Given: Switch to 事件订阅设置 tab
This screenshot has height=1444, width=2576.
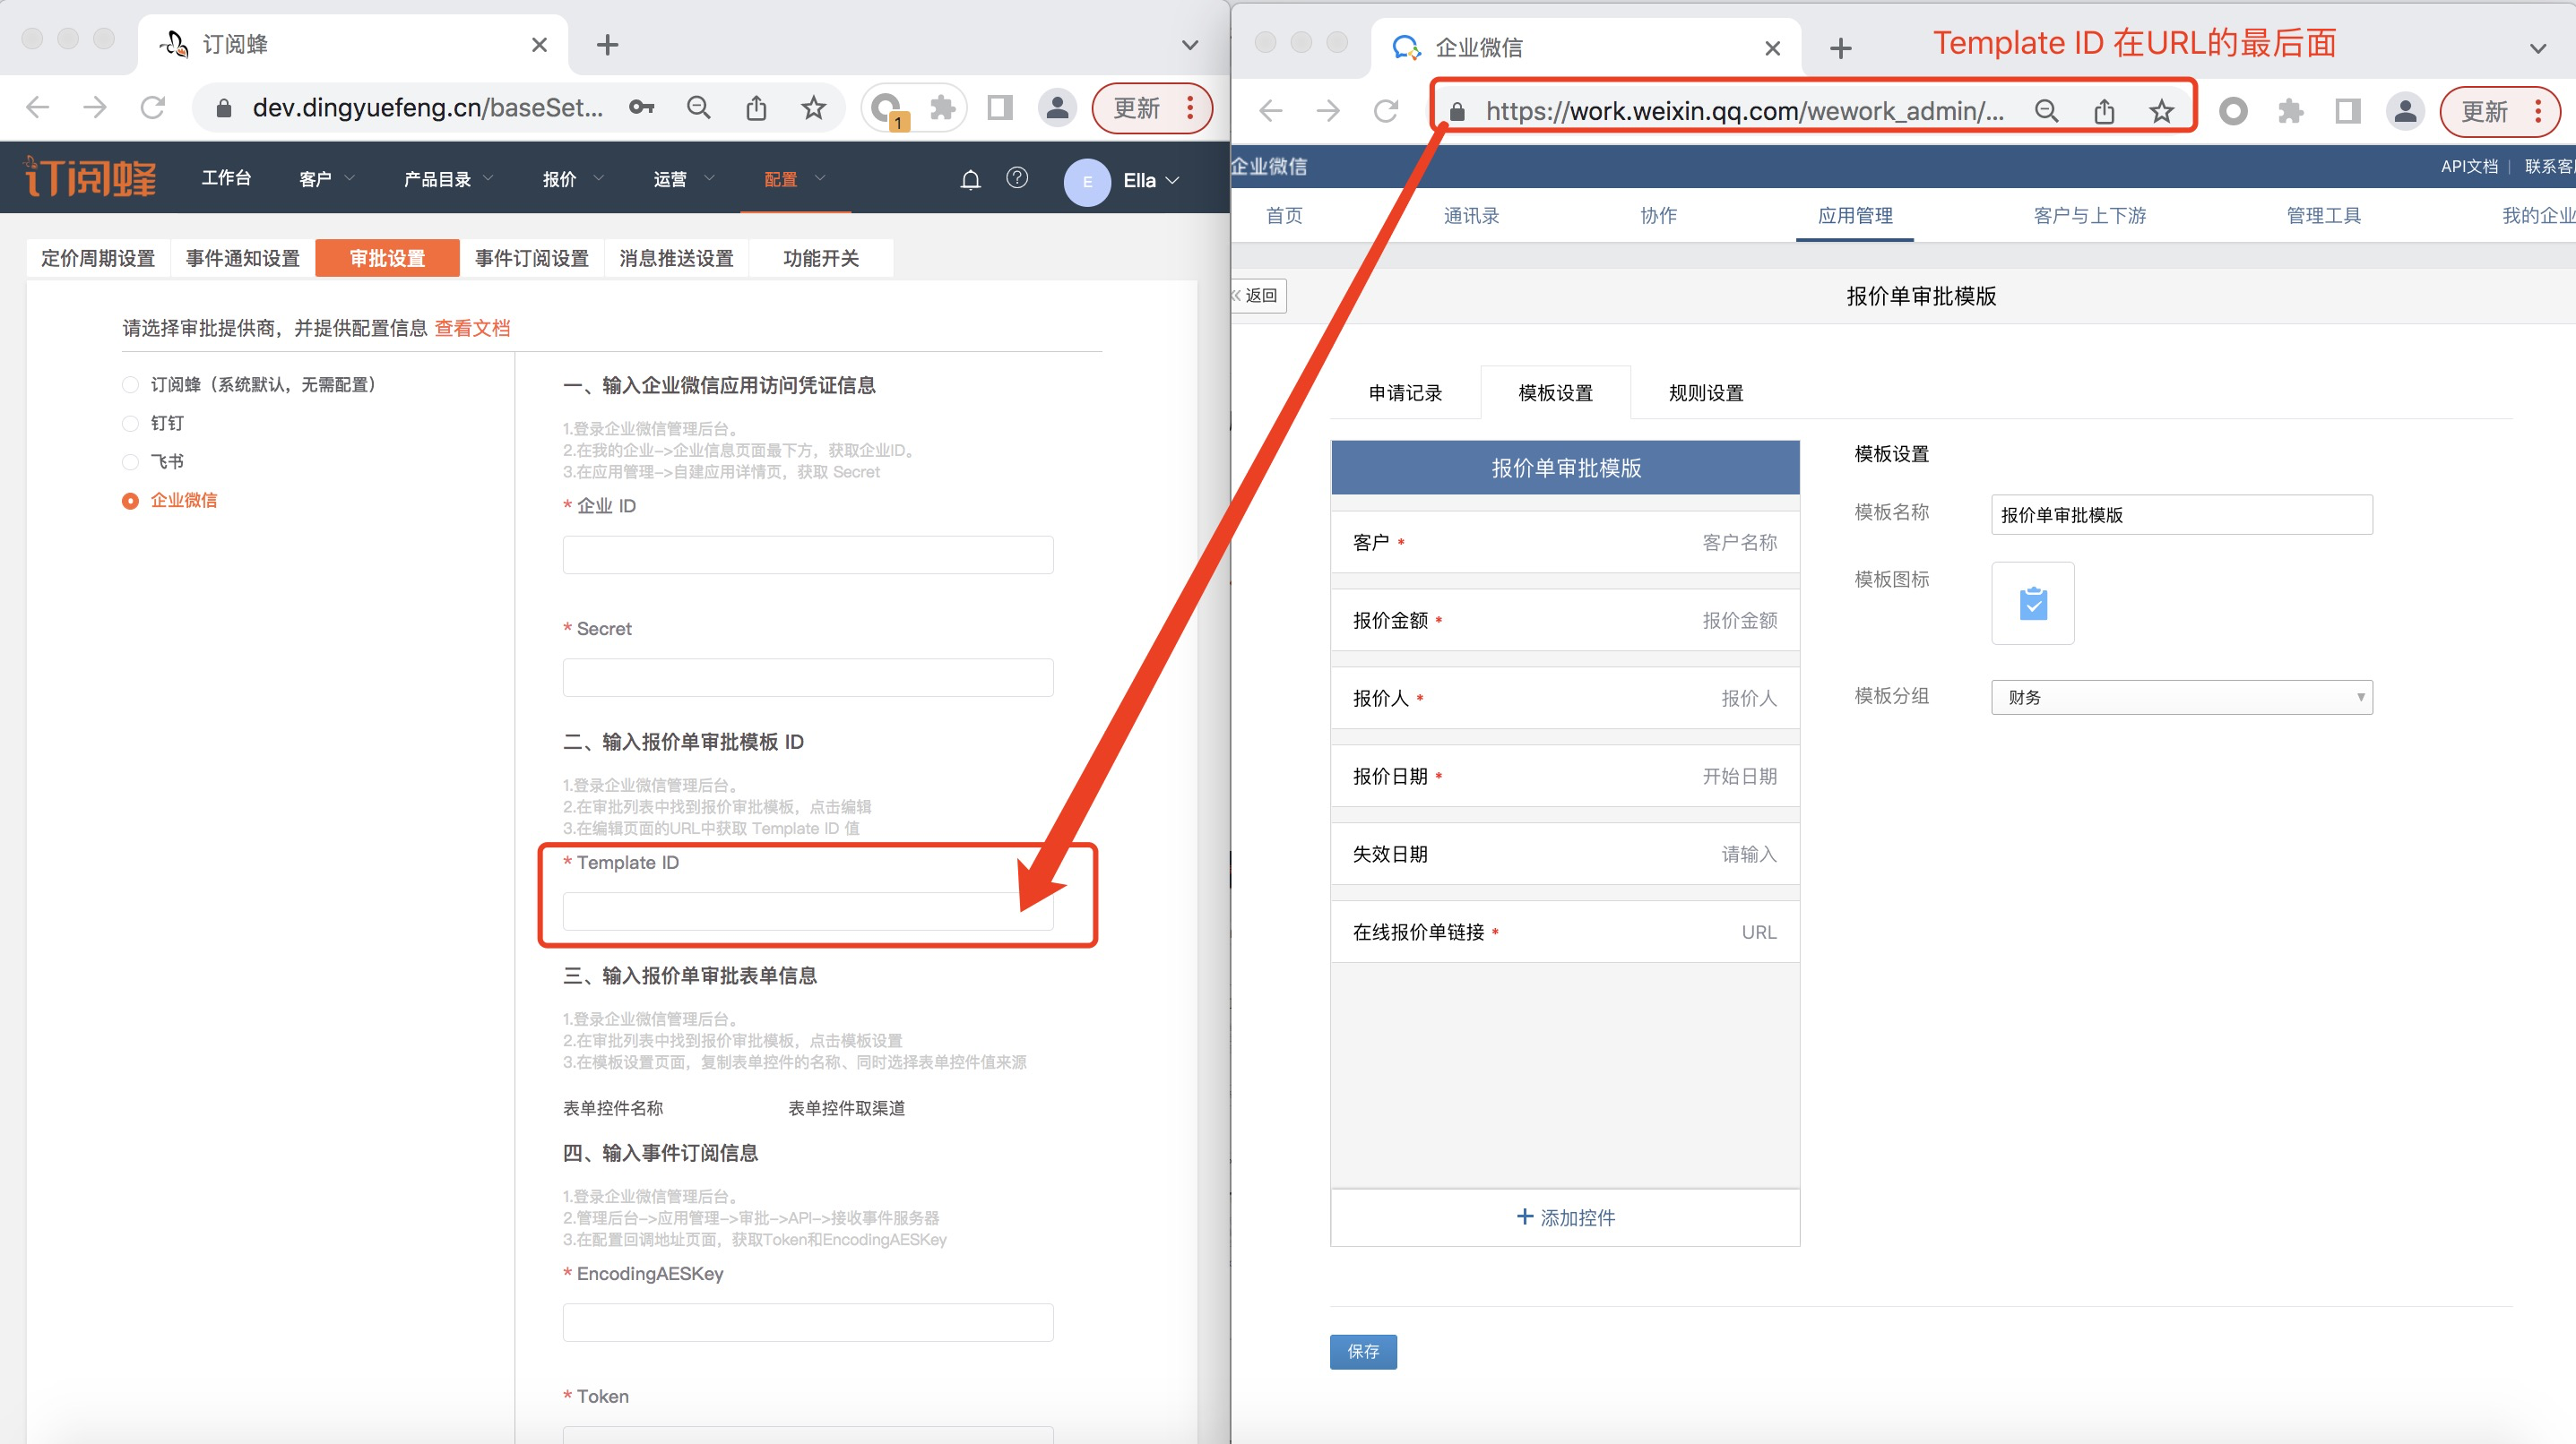Looking at the screenshot, I should [x=531, y=259].
